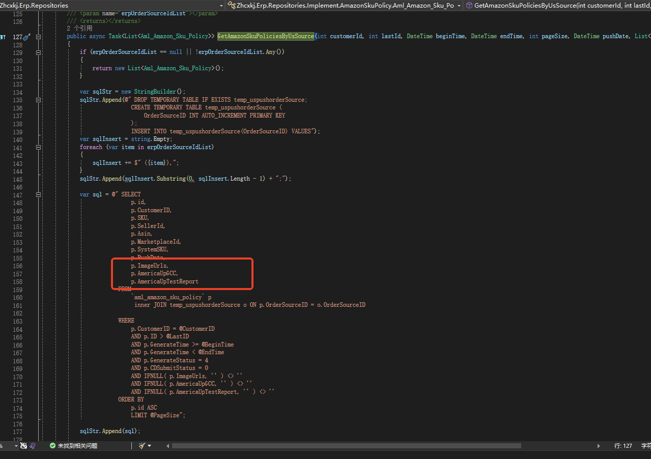
Task: Click the horizontal scrollbar right arrow
Action: [x=599, y=446]
